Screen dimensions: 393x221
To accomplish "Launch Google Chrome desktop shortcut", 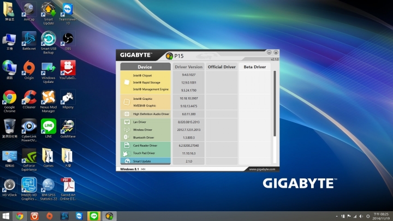I will click(9, 101).
